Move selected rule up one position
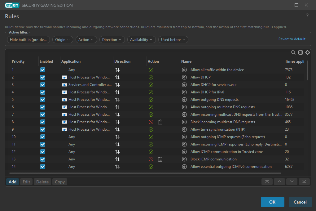Image resolution: width=316 pixels, height=211 pixels. tap(279, 182)
